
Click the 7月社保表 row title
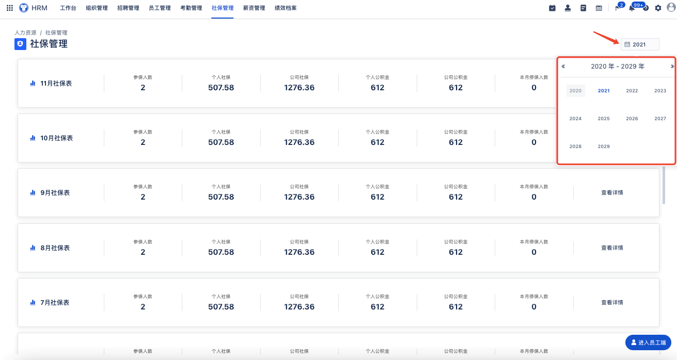pos(55,303)
